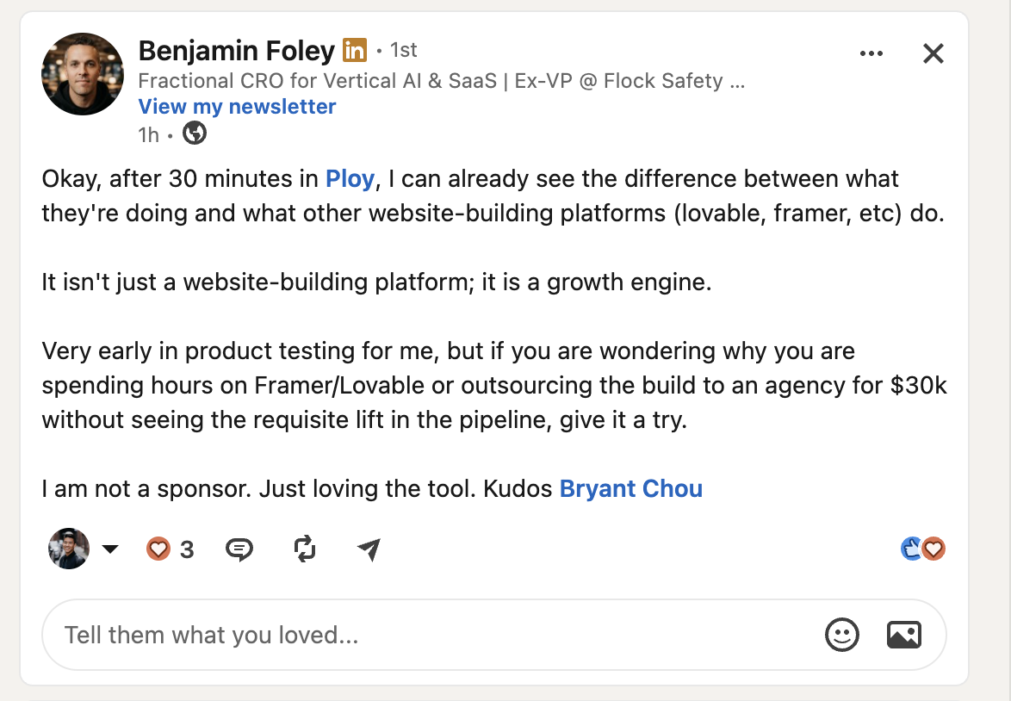
Task: Open the comment speech bubble icon
Action: point(239,549)
